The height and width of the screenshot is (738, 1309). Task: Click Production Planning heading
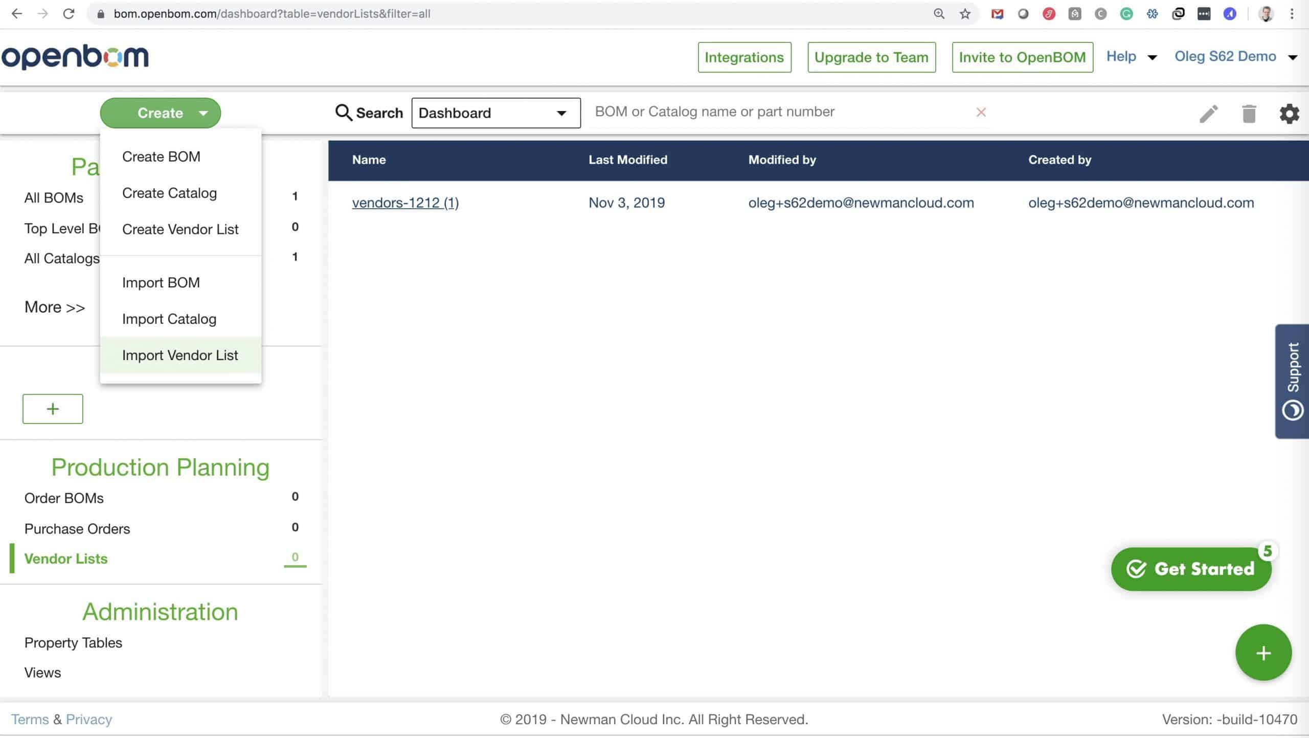point(160,467)
